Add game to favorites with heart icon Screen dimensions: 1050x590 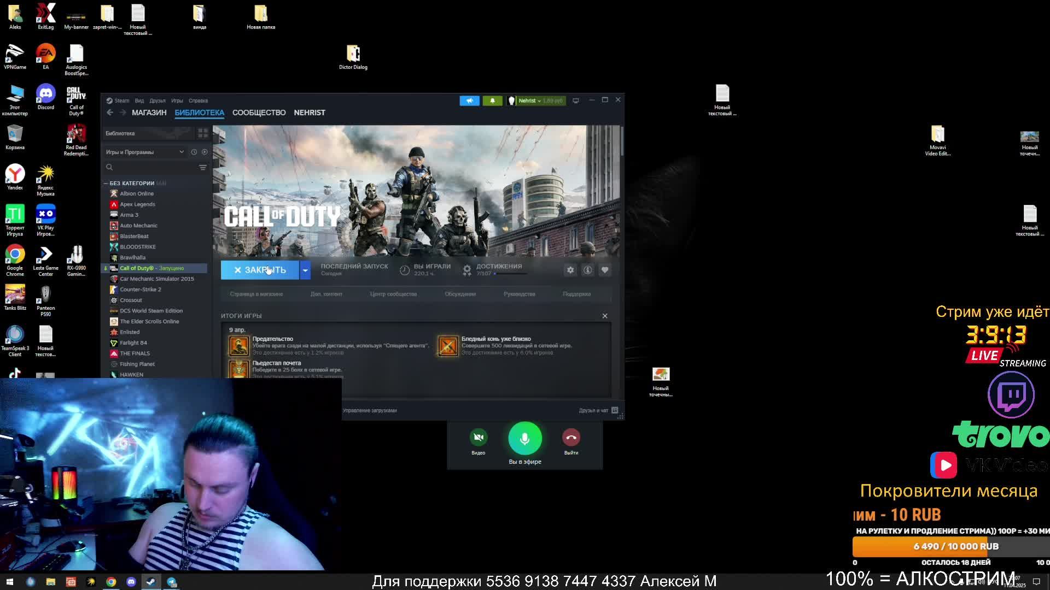605,270
